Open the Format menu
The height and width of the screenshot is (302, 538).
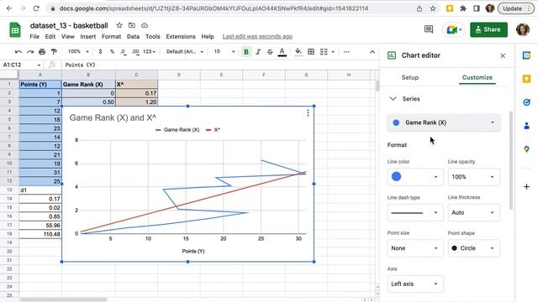tap(111, 36)
